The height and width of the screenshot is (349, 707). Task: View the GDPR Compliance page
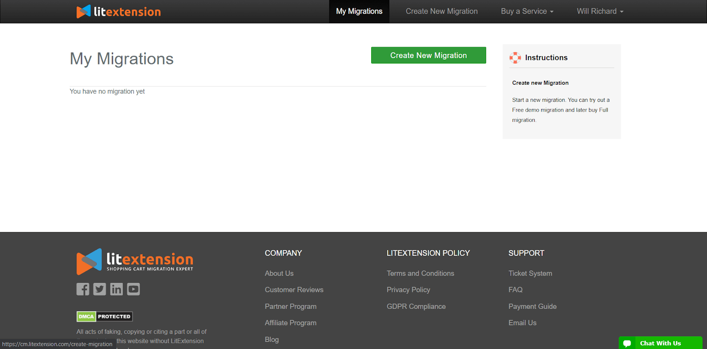[x=416, y=307]
